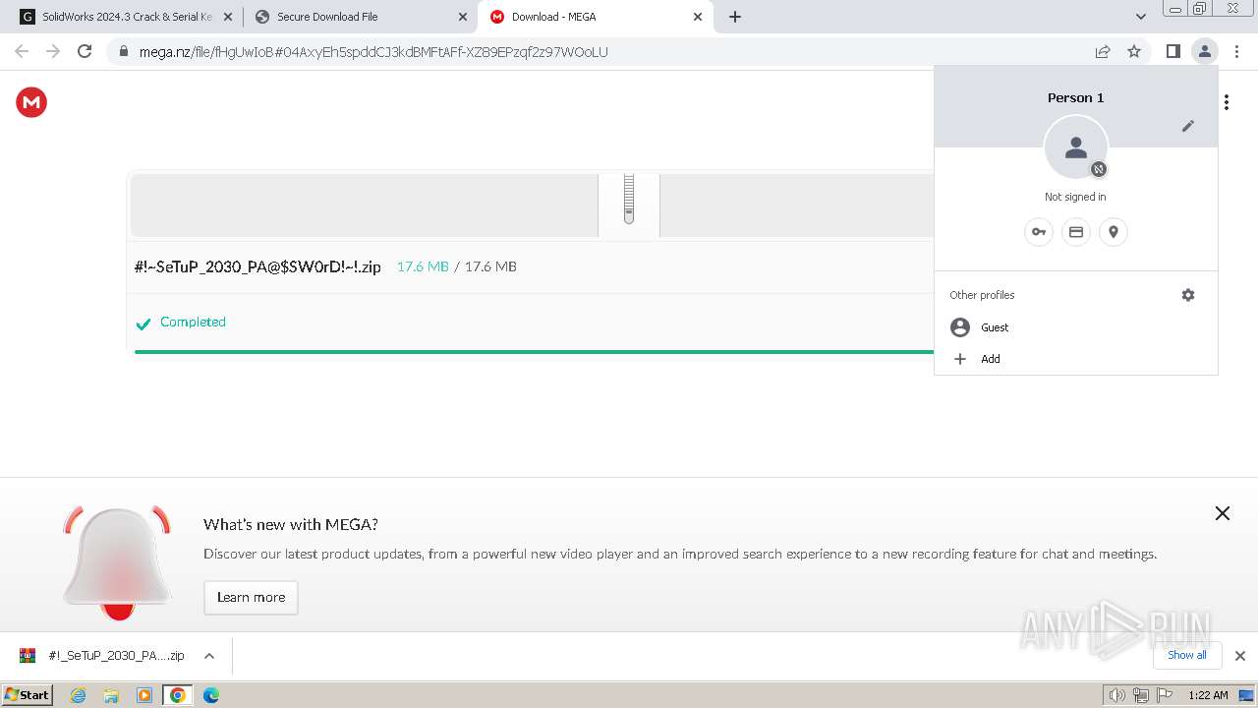
Task: Click the Person 1 avatar picture
Action: click(x=1076, y=147)
